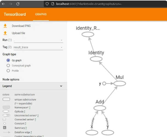Click the shield tracking protection icon
This screenshot has height=137, width=167.
click(47, 4)
